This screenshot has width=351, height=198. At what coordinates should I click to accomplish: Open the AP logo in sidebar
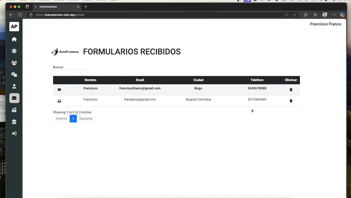pos(14,26)
